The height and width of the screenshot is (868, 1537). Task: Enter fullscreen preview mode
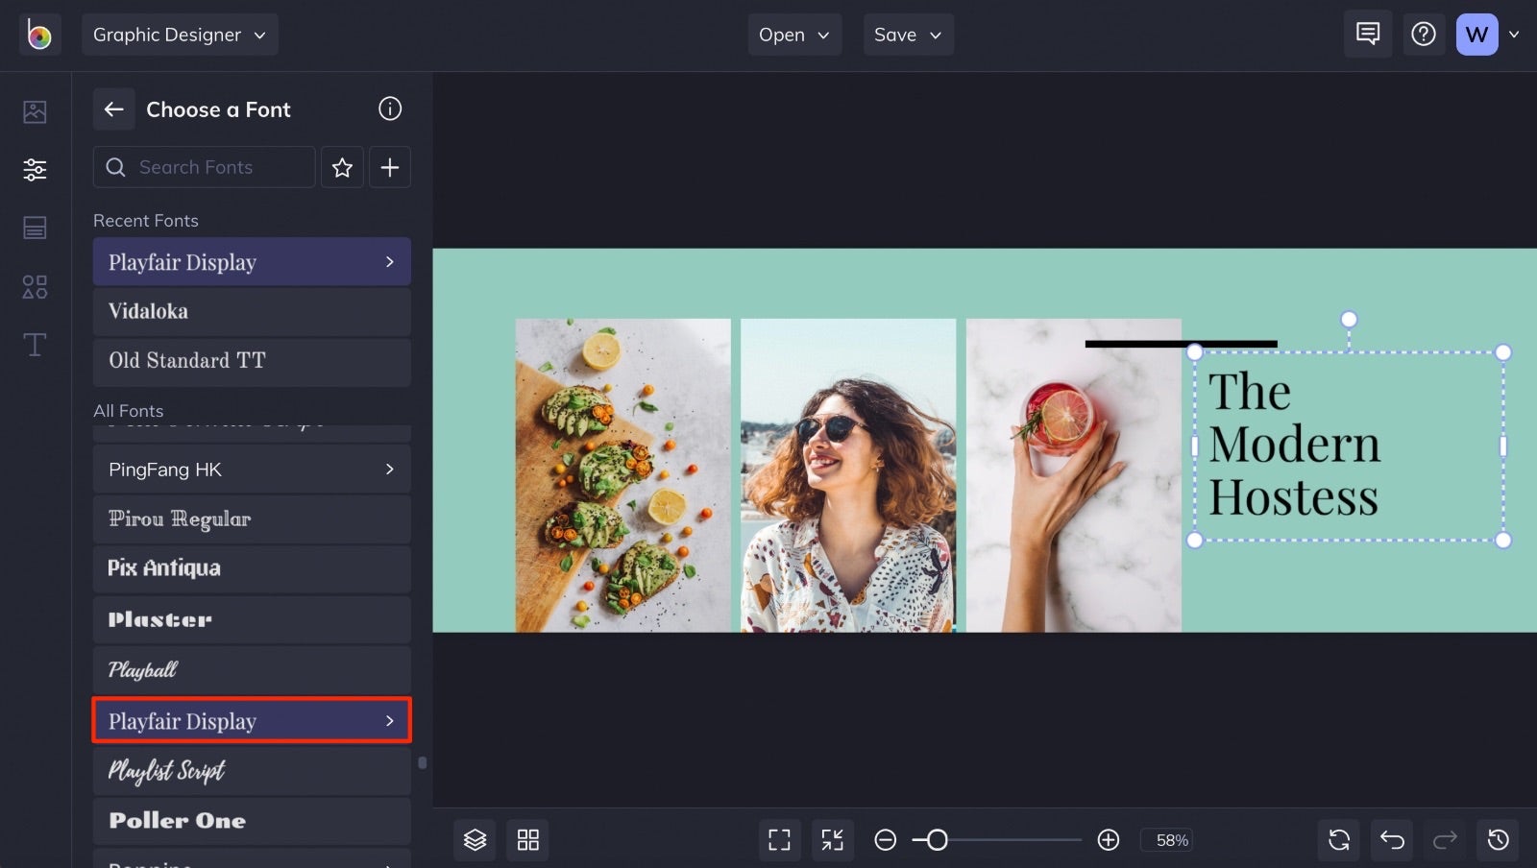(779, 839)
